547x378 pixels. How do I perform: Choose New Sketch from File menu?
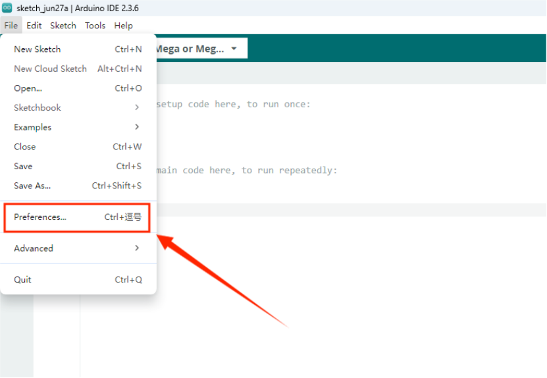[x=38, y=49]
